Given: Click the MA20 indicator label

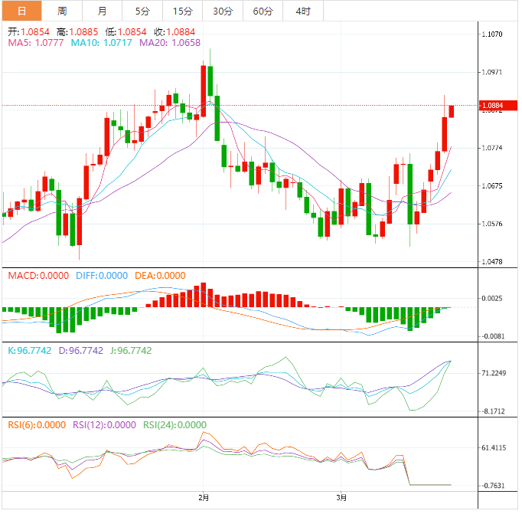Looking at the screenshot, I should click(170, 43).
